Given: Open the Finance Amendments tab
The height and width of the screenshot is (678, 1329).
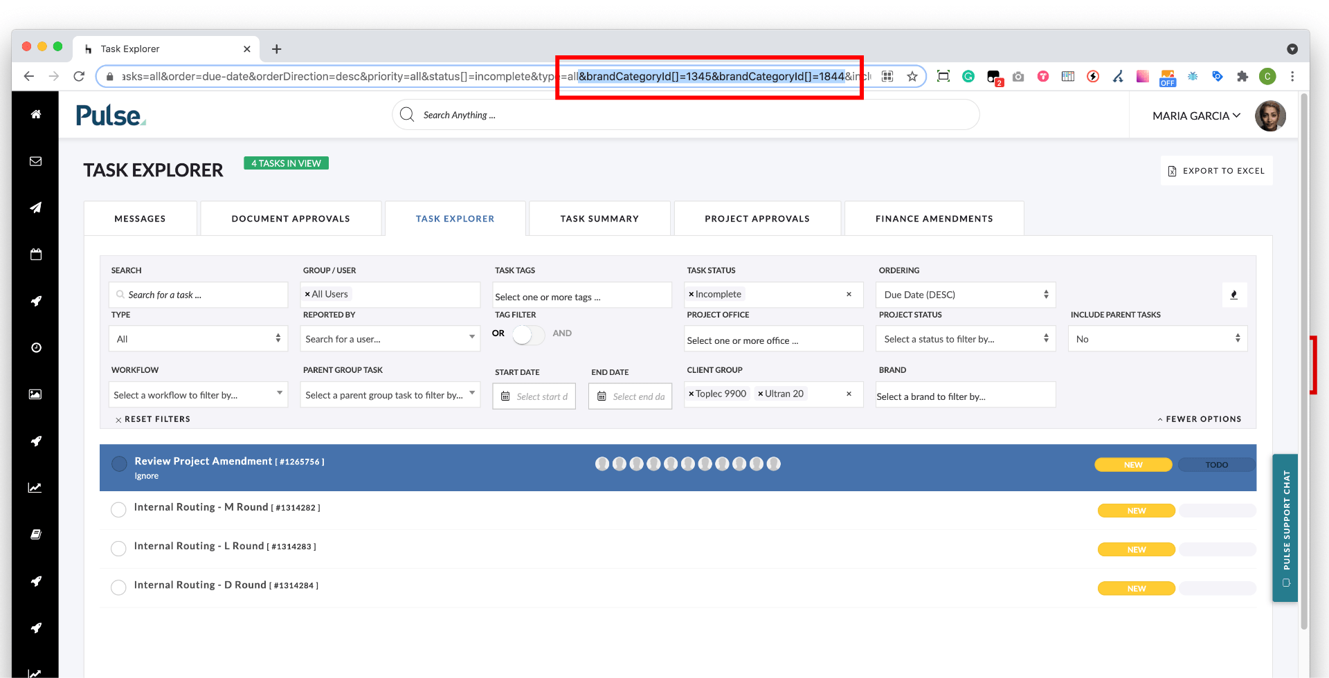Looking at the screenshot, I should click(x=934, y=219).
